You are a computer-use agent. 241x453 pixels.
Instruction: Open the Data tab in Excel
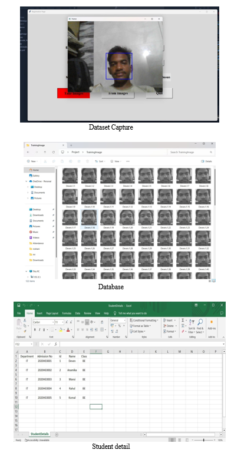[77, 313]
